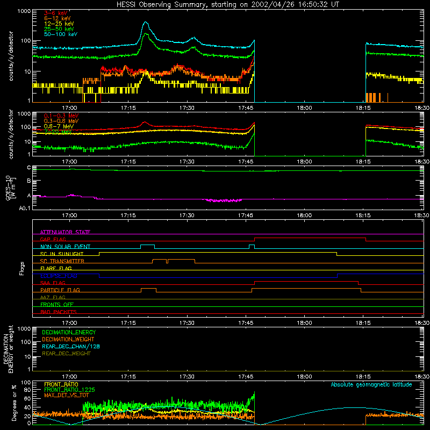Click the ECLIPSE_FLAG label
The image size is (430, 430).
pyautogui.click(x=59, y=276)
